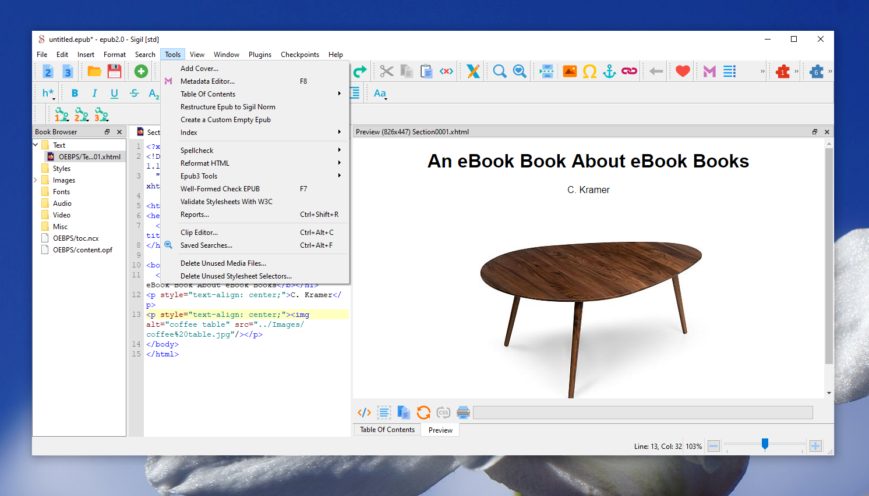Click the green add existing files icon
The height and width of the screenshot is (496, 869).
[x=141, y=72]
